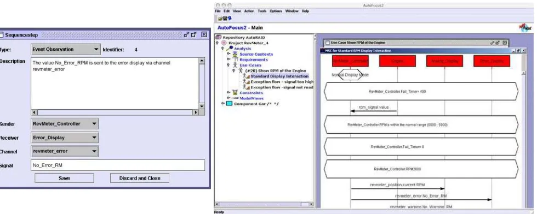Viewport: 537px width, 214px height.
Task: Expand the Constraints tree node
Action: tap(228, 92)
